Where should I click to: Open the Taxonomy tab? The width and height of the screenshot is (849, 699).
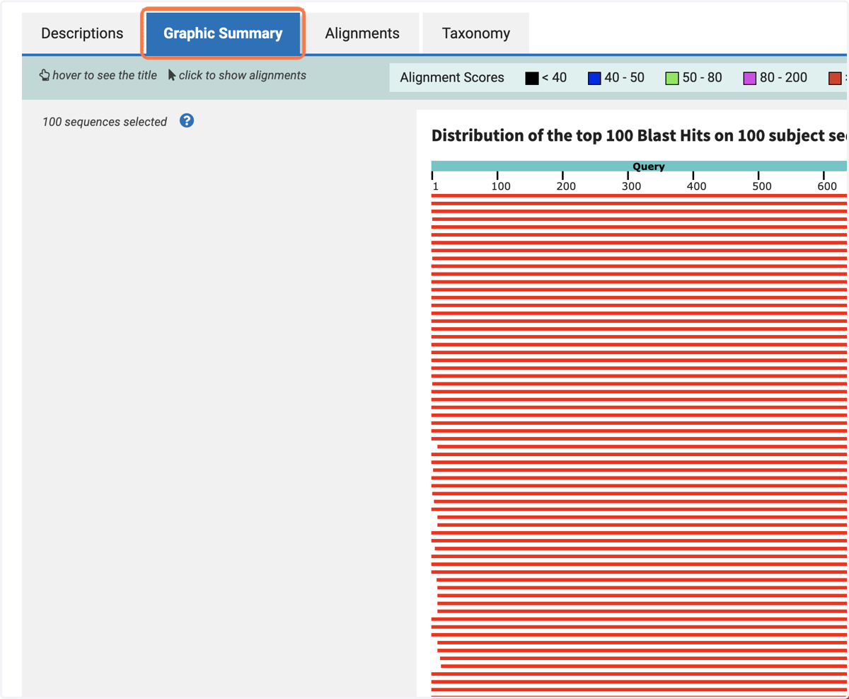pos(475,33)
